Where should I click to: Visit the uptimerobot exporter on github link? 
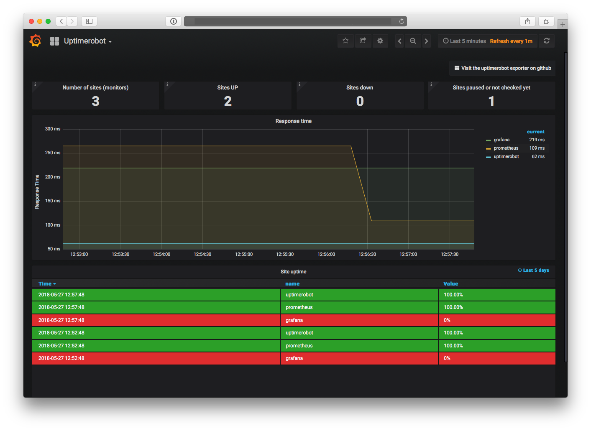coord(502,68)
